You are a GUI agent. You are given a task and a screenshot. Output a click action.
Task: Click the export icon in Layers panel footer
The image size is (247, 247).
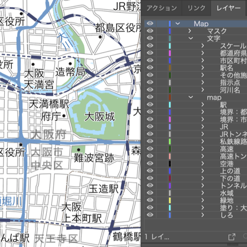click(x=232, y=237)
